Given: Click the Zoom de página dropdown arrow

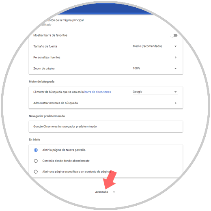Looking at the screenshot, I should [175, 68].
